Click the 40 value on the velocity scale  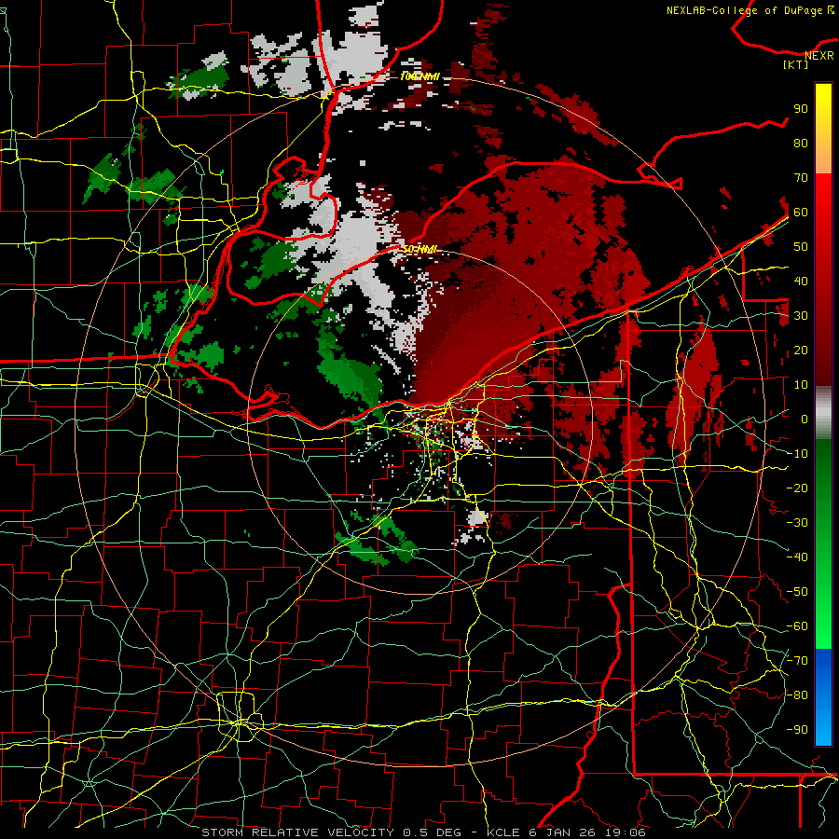801,281
